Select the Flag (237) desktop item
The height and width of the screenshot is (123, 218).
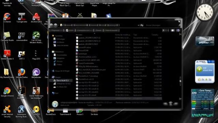click(x=36, y=55)
